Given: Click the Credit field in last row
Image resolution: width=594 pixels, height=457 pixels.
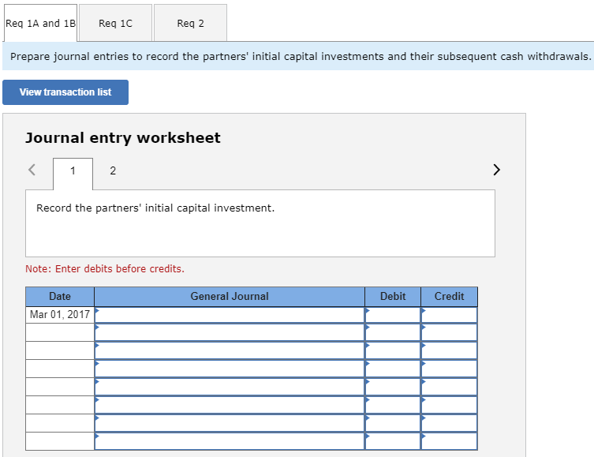Looking at the screenshot, I should pos(449,441).
